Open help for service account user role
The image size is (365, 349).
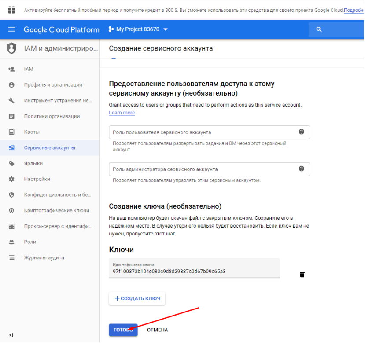pyautogui.click(x=302, y=132)
